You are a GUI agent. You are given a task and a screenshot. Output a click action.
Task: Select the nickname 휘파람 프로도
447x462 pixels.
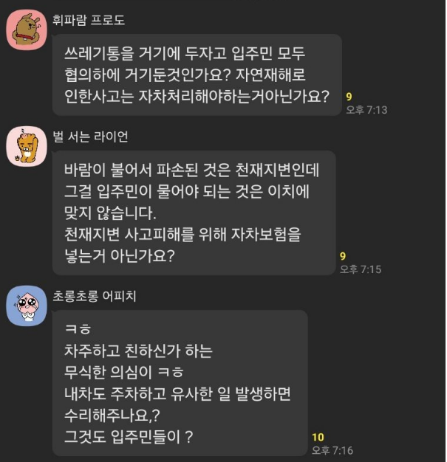[89, 20]
